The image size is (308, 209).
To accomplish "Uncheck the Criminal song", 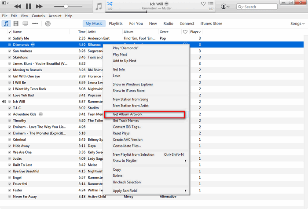I will click(x=9, y=139).
